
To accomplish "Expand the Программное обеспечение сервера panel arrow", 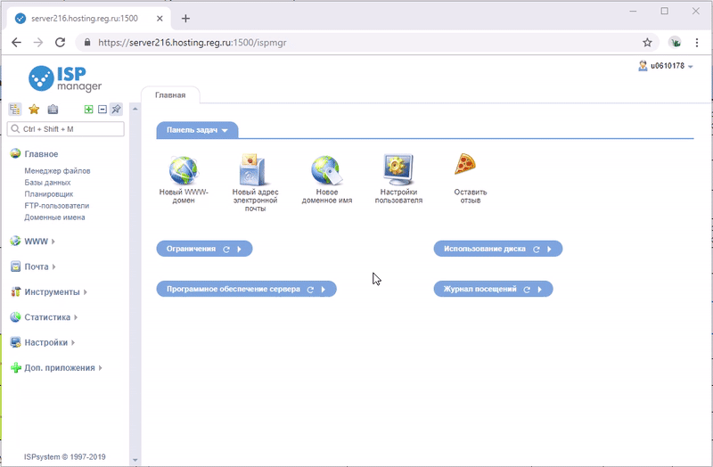I will [324, 290].
